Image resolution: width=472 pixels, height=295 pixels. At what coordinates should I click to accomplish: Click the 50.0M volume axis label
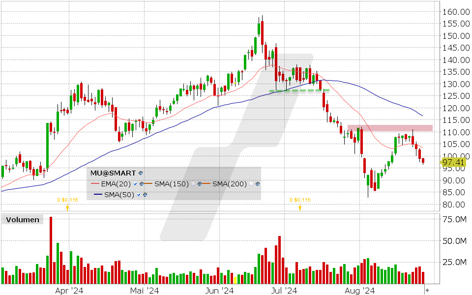pos(454,241)
